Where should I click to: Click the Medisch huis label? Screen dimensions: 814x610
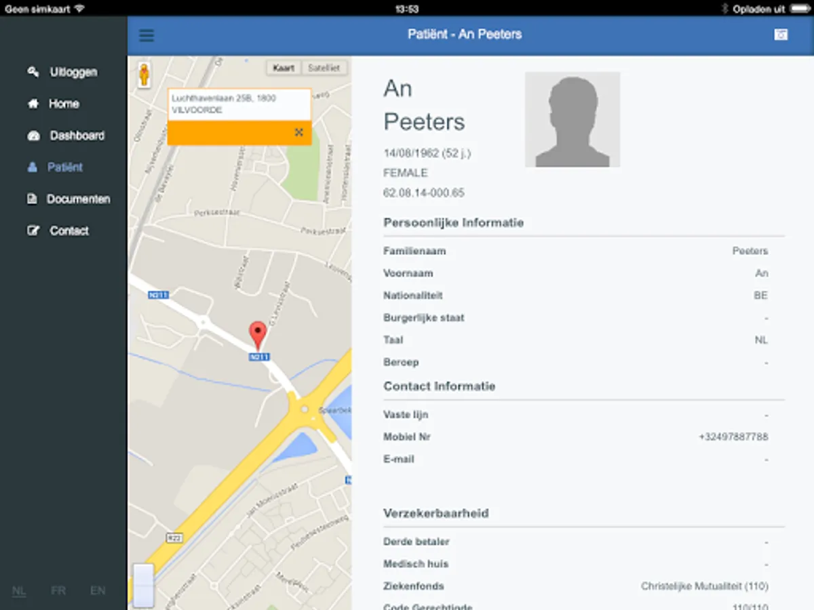point(416,564)
